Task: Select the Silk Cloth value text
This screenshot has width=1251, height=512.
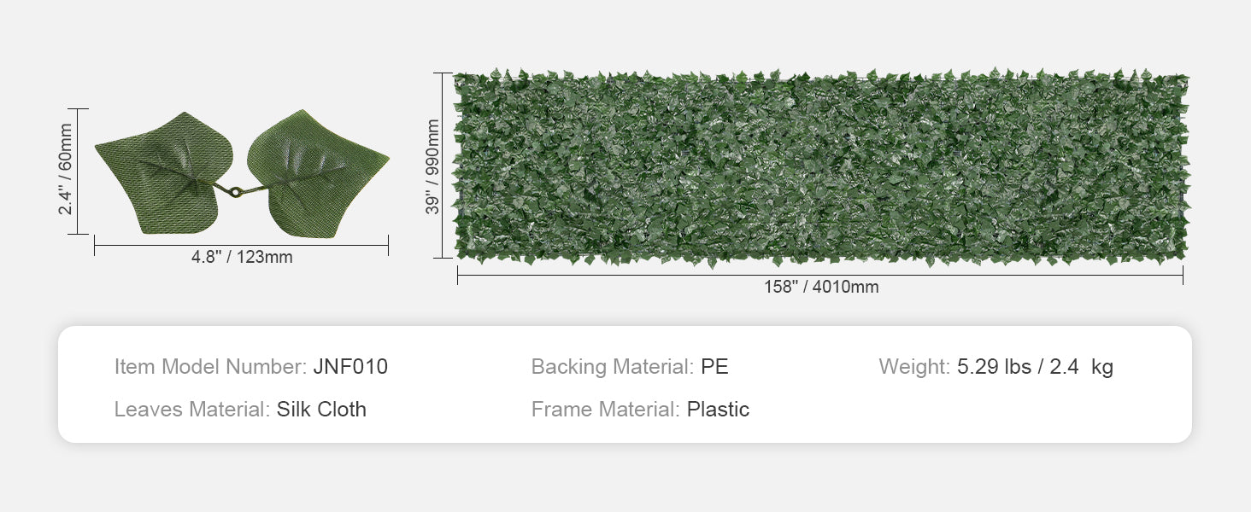Action: tap(321, 410)
